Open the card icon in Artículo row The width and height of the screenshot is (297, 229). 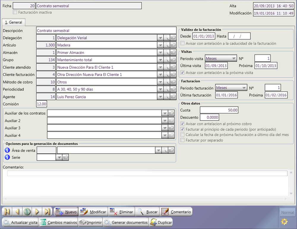pos(173,45)
